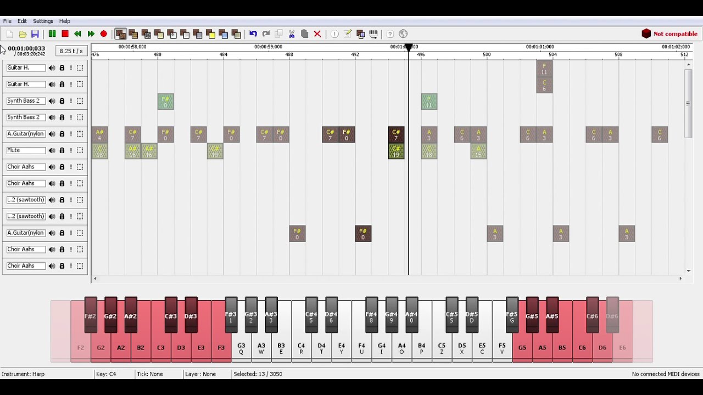Open the MIDI device manager keyboard icon

pyautogui.click(x=373, y=34)
